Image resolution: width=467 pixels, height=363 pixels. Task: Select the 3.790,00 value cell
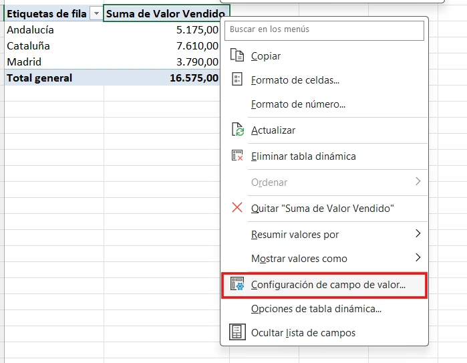coord(162,62)
